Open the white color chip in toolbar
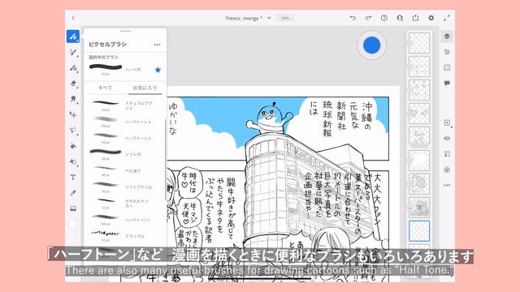The height and width of the screenshot is (292, 520). 73,224
